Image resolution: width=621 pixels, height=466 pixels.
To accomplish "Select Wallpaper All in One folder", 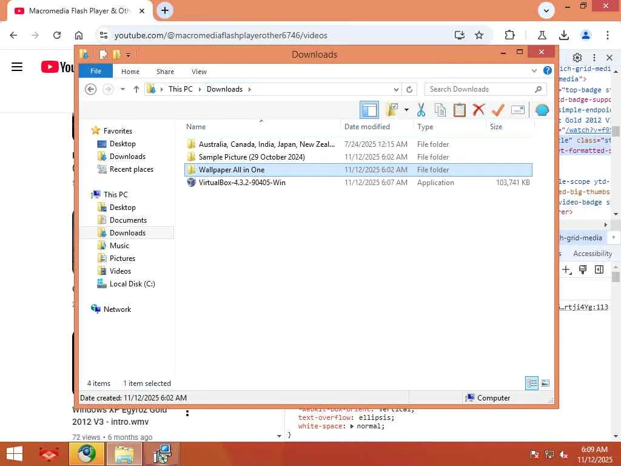I will [x=358, y=170].
